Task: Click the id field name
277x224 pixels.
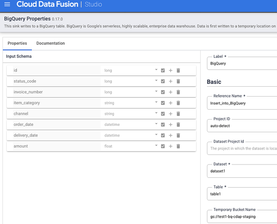Action: [57, 70]
